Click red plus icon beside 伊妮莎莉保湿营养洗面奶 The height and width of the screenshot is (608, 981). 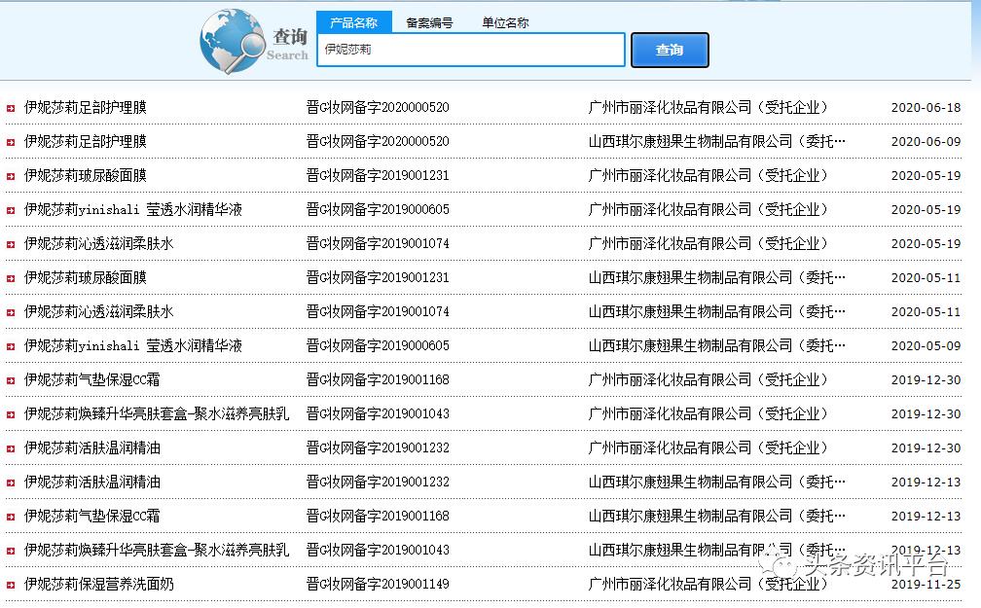click(x=9, y=584)
